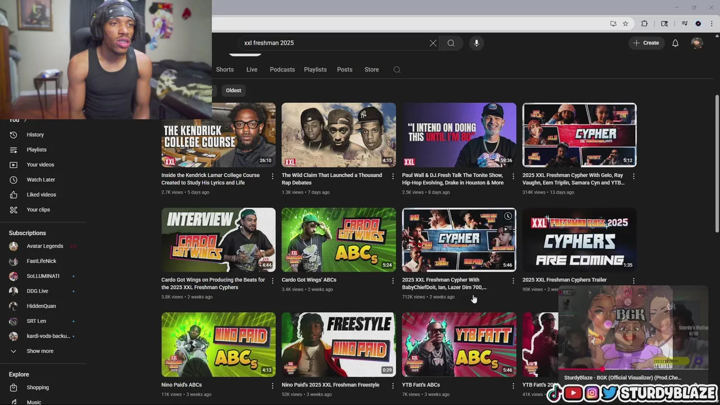Open the account avatar menu

point(697,43)
